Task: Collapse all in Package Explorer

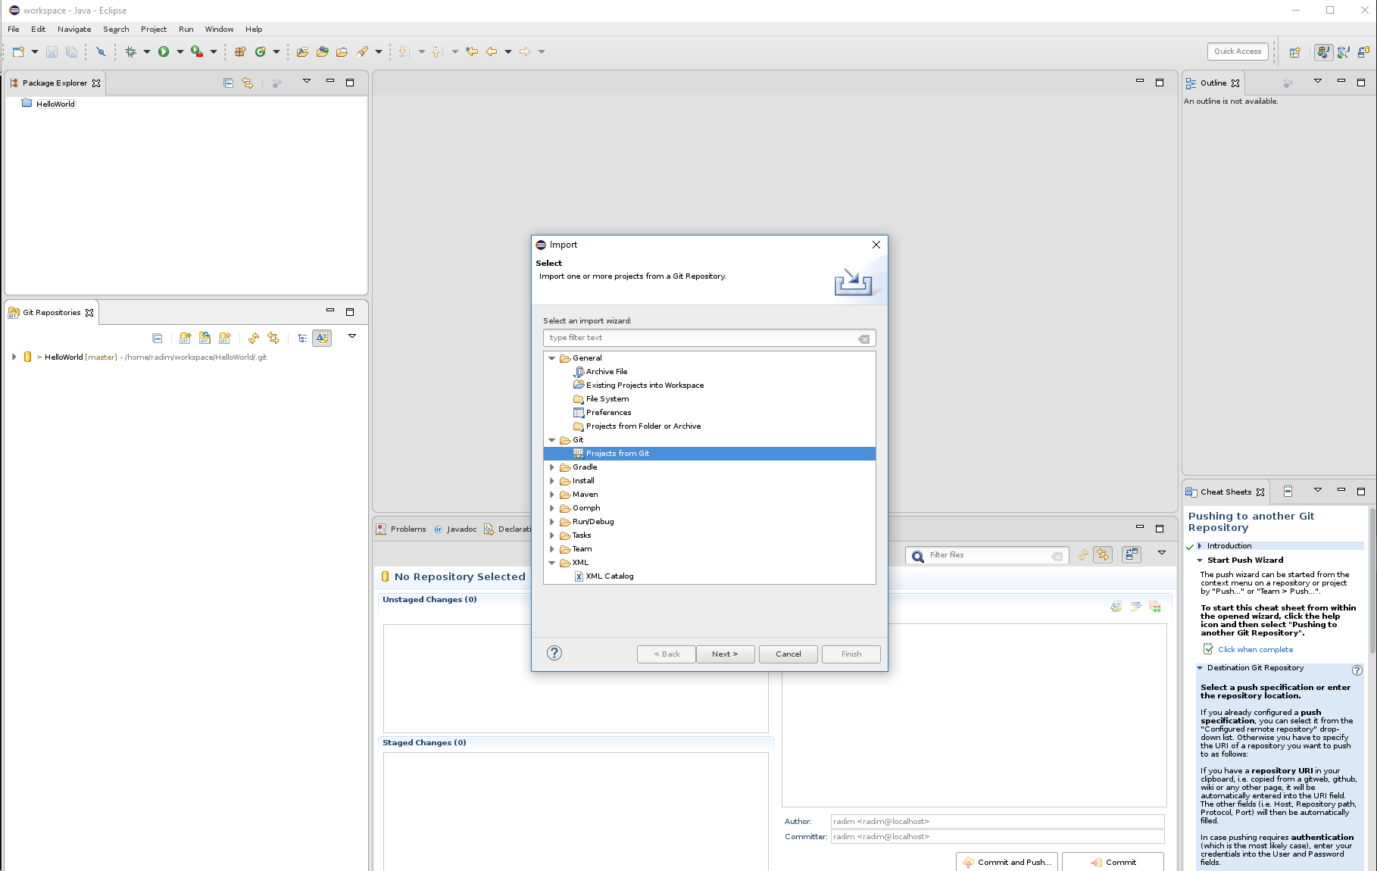Action: 228,83
